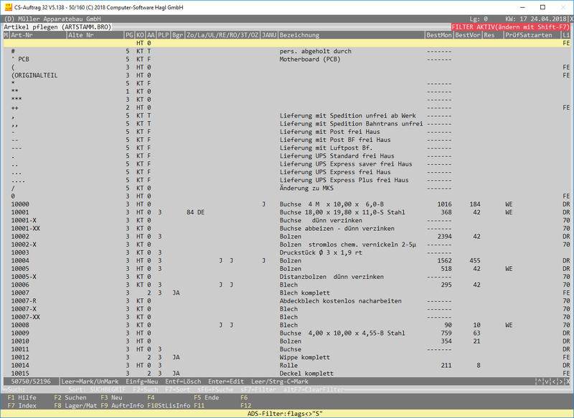Open the F7 Index function
Image resolution: width=574 pixels, height=418 pixels.
point(22,406)
